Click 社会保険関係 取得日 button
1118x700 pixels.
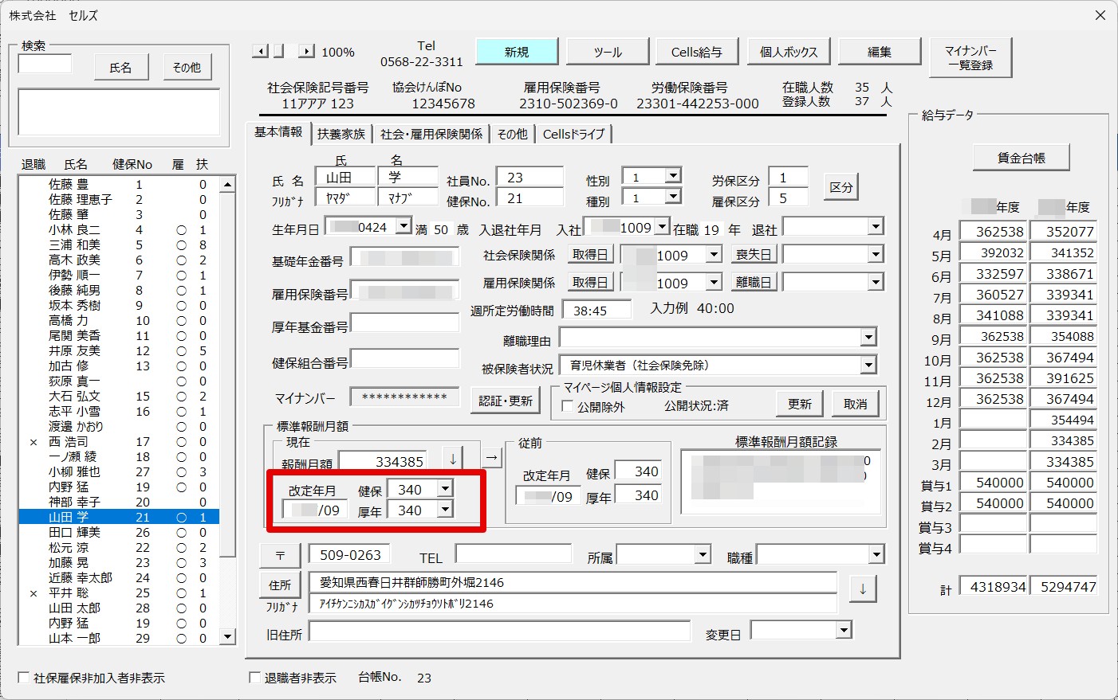tap(590, 254)
